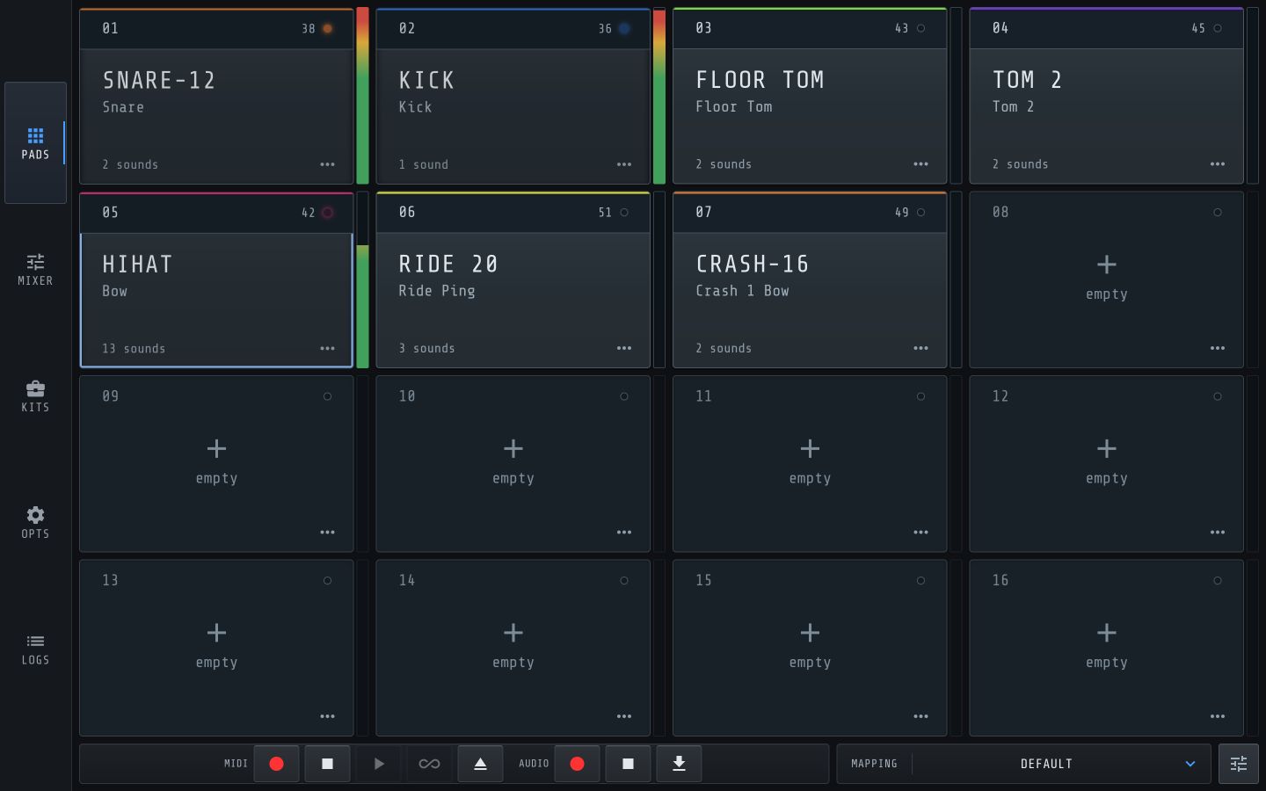
Task: Start MIDI recording with red record button
Action: coord(276,764)
